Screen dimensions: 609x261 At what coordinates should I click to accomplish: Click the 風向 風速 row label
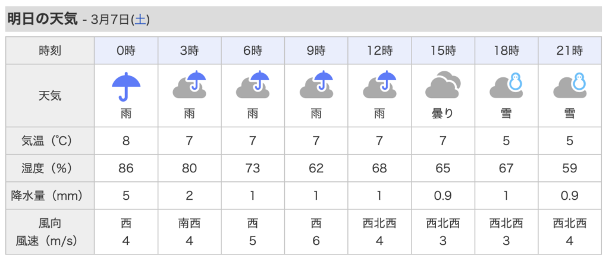[50, 232]
